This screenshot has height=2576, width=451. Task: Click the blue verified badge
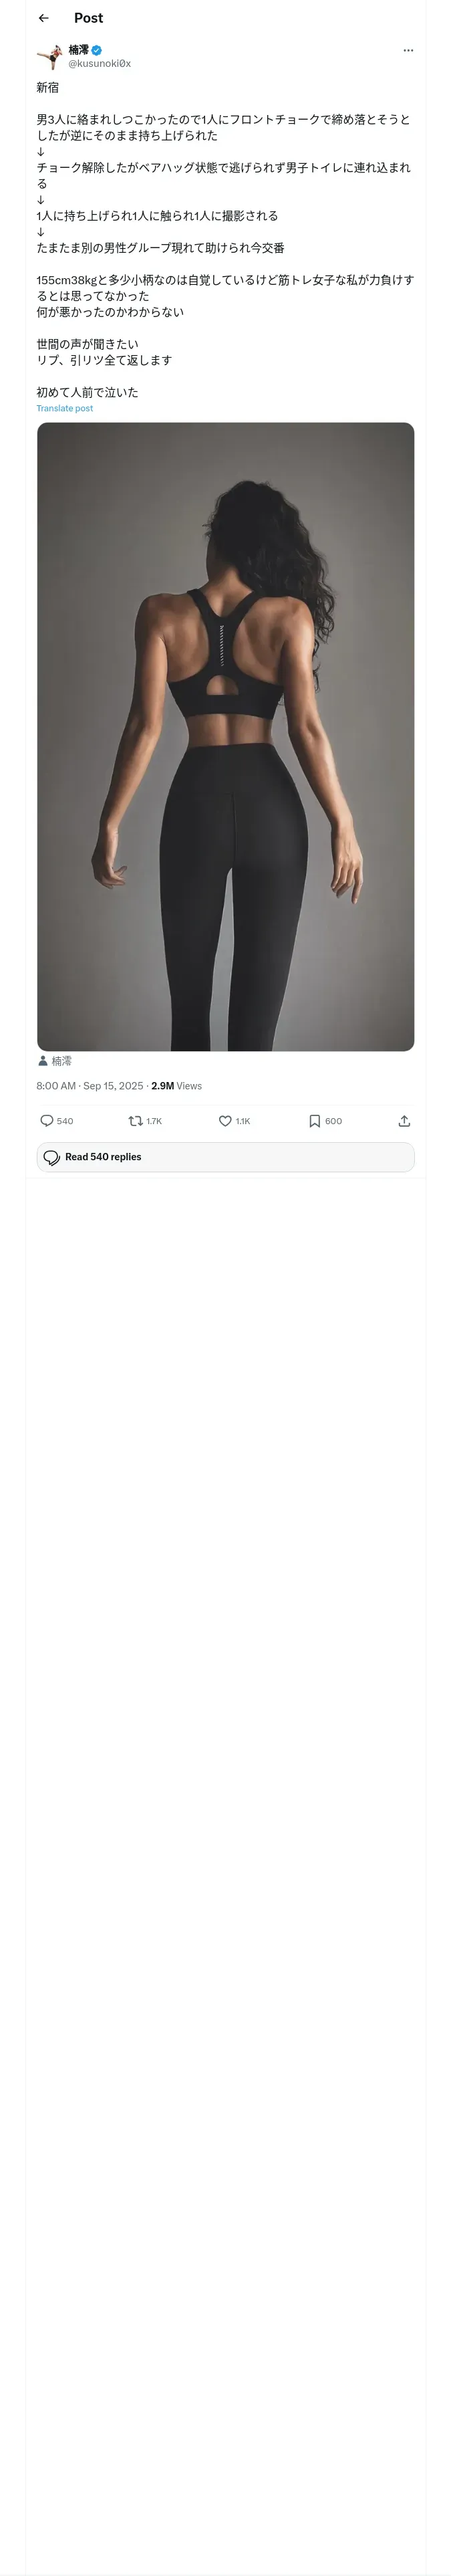(97, 49)
